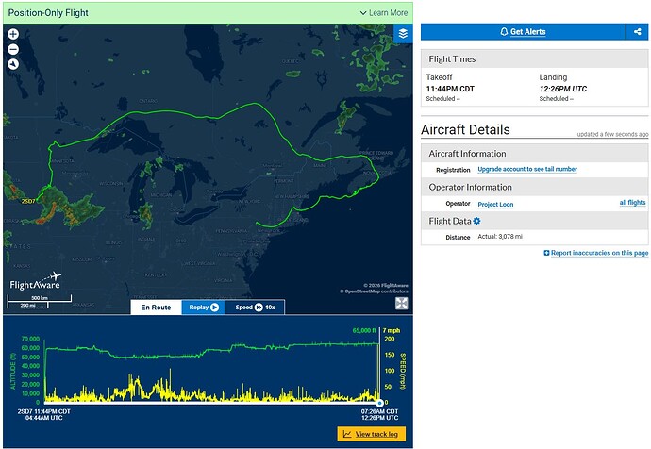
Task: Open the View track log button
Action: 371,434
